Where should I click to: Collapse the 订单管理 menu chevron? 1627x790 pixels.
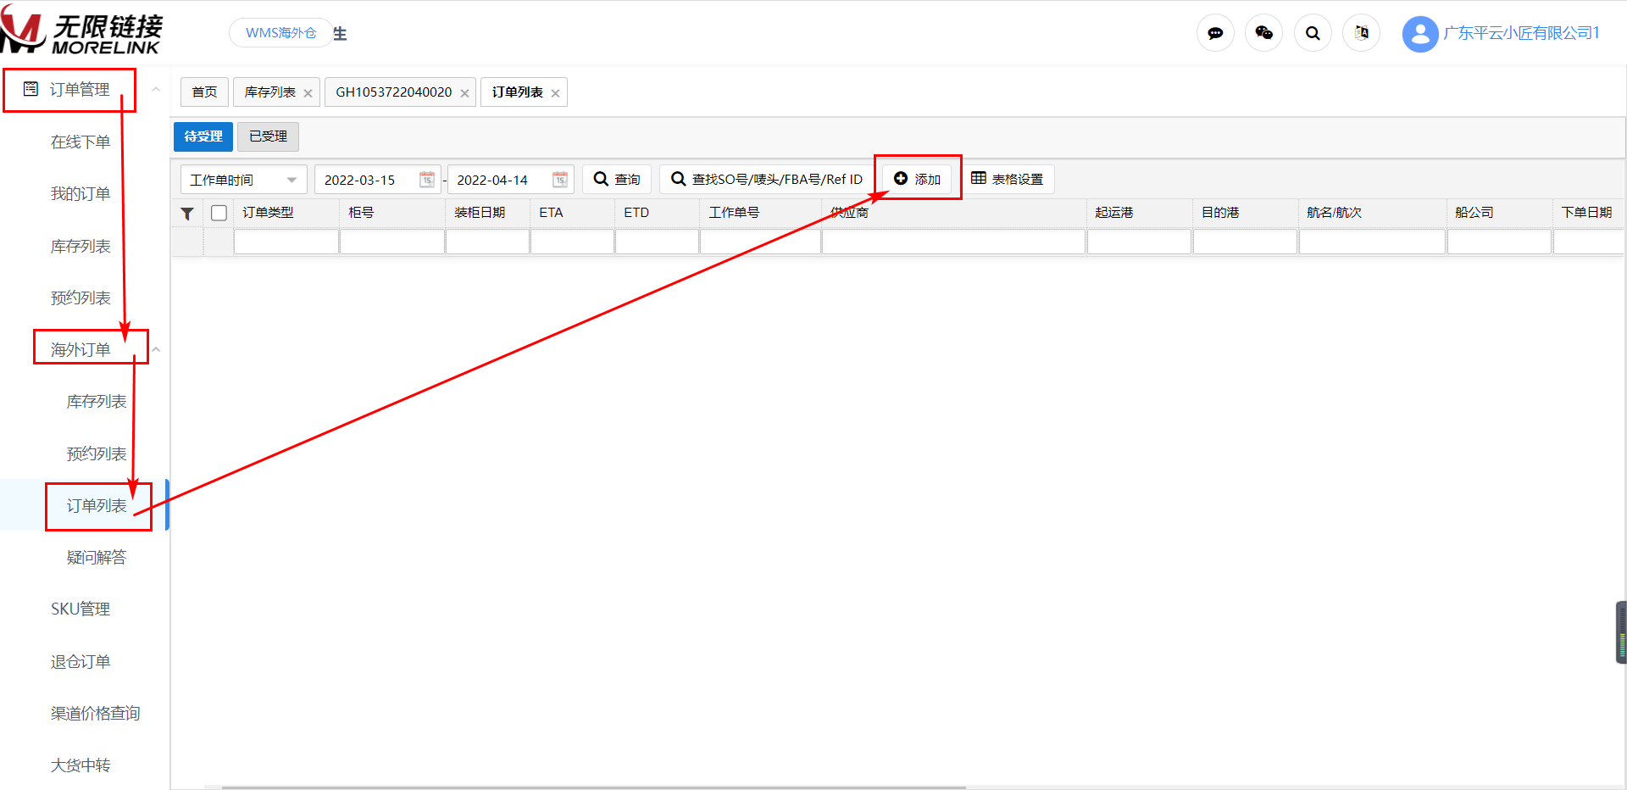click(156, 89)
